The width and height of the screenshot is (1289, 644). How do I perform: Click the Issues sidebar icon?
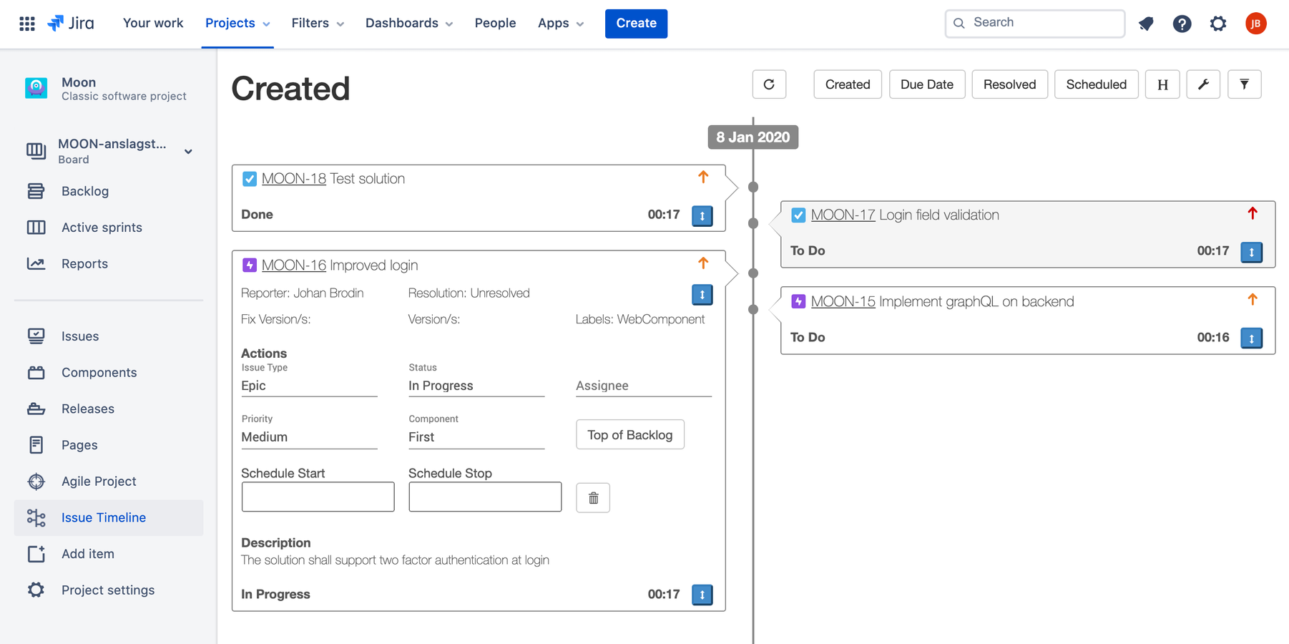(x=36, y=336)
